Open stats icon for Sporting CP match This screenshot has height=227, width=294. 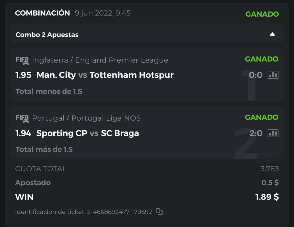[x=273, y=133]
